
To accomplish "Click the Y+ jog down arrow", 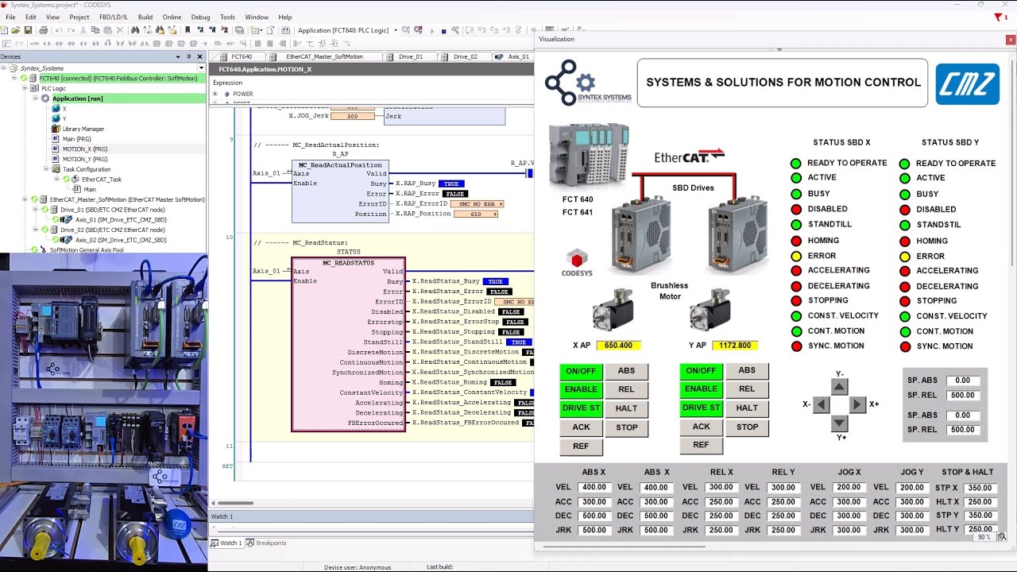I will tap(839, 423).
